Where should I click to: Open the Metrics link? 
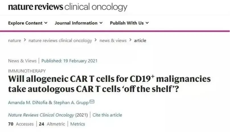78,124
